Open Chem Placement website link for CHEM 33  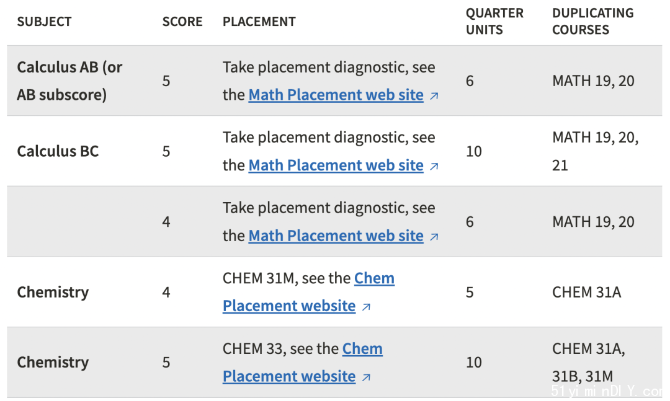point(303,363)
